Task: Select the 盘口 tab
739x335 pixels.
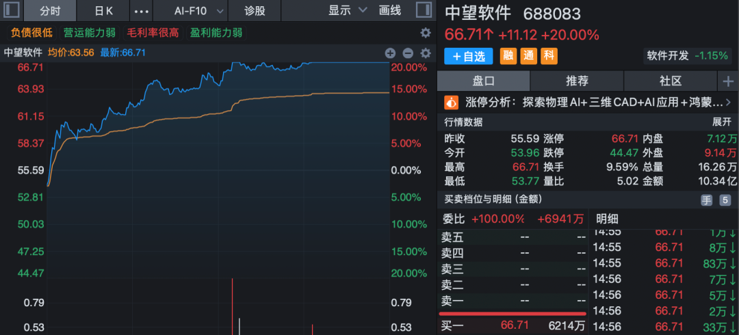Action: 484,81
